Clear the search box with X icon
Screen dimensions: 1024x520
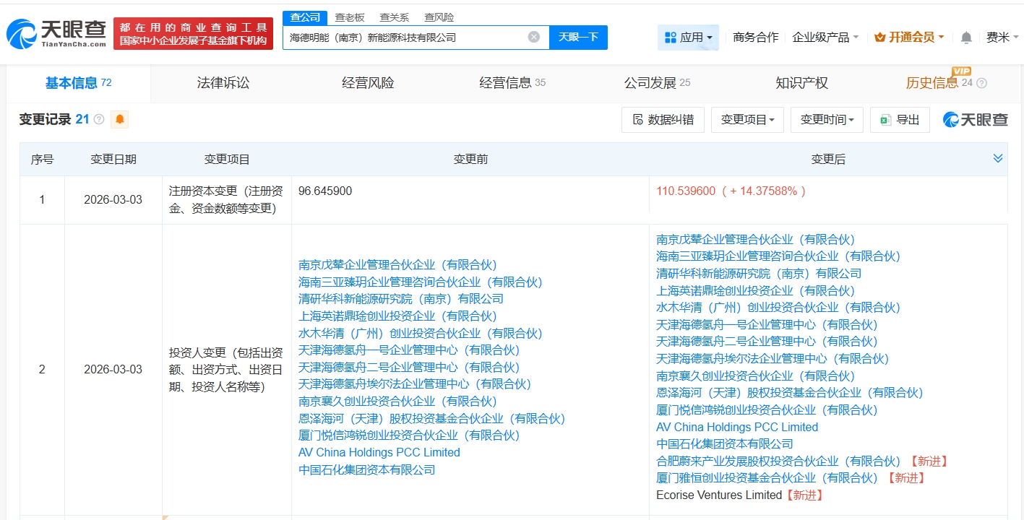tap(533, 37)
